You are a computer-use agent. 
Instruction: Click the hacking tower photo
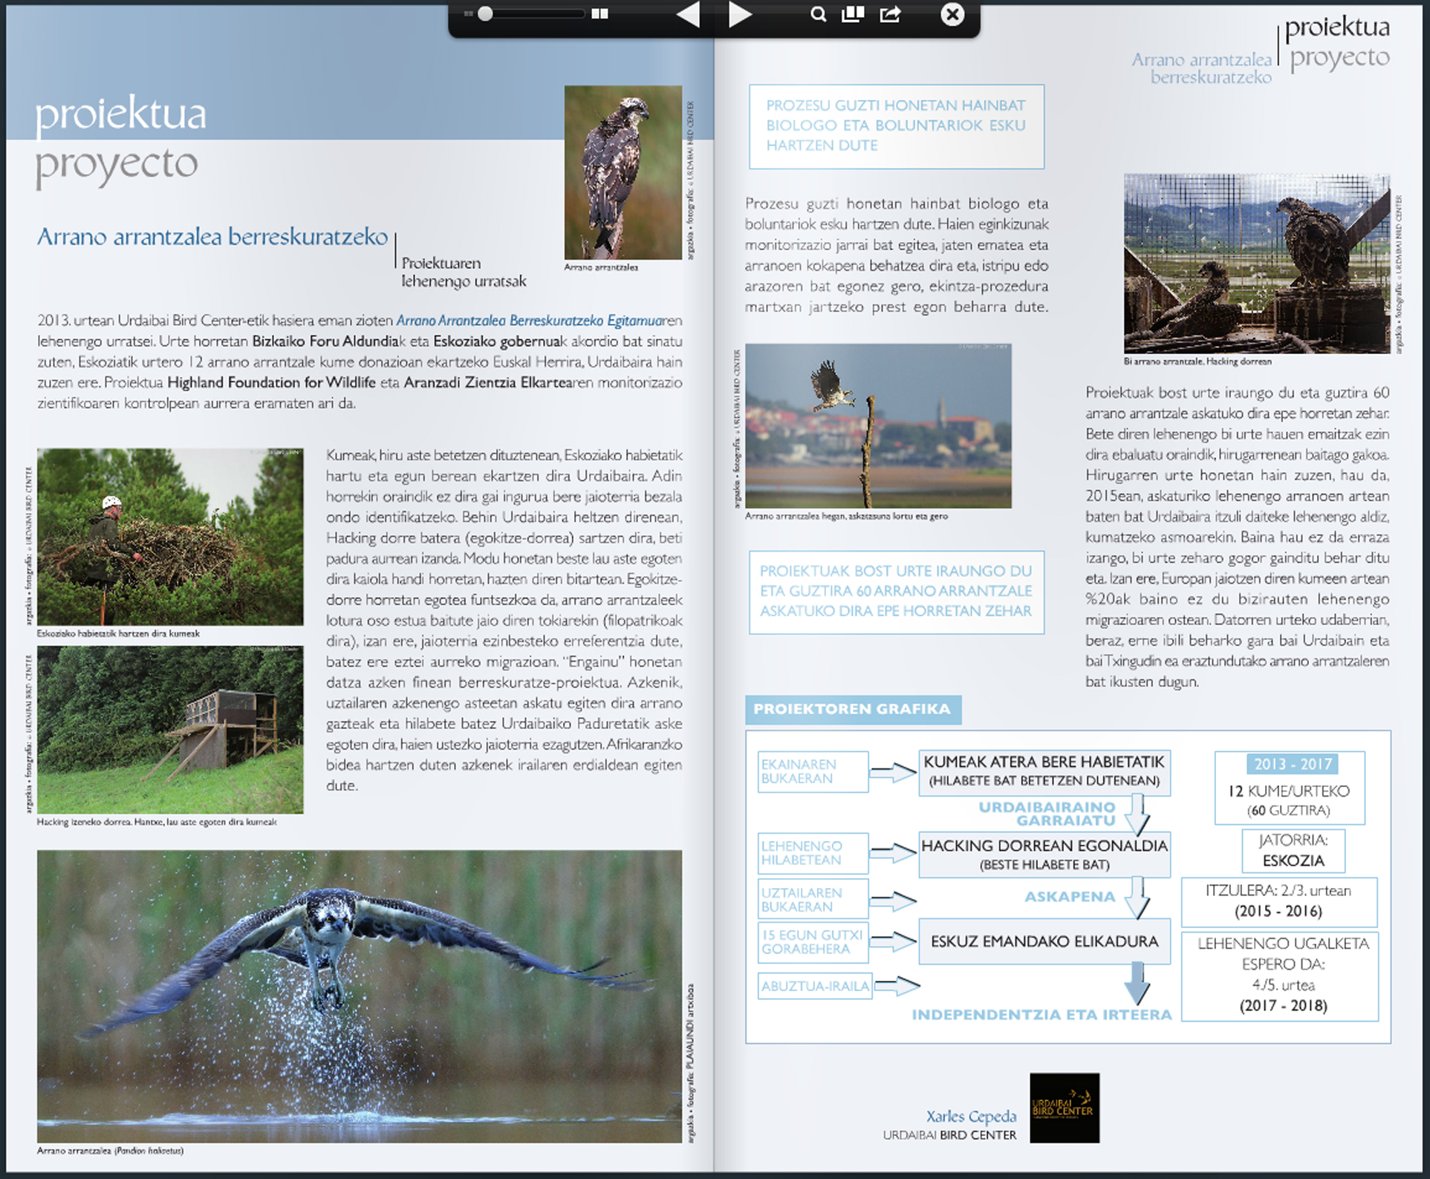(x=170, y=730)
